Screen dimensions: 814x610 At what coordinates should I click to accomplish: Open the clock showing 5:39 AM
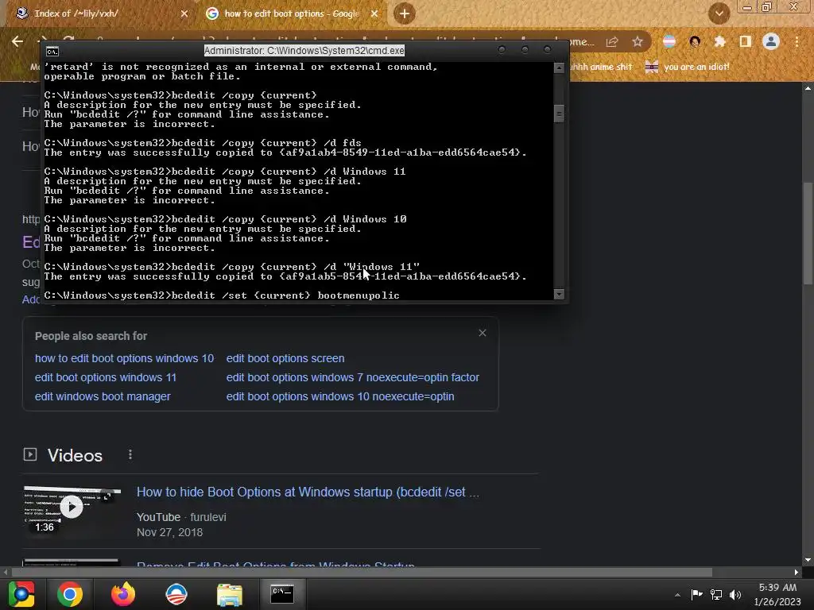click(777, 594)
